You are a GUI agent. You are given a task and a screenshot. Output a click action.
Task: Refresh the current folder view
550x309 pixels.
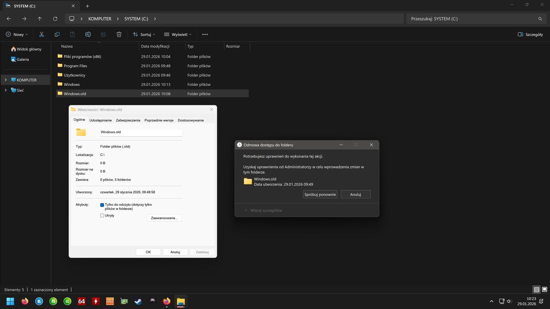coord(55,19)
